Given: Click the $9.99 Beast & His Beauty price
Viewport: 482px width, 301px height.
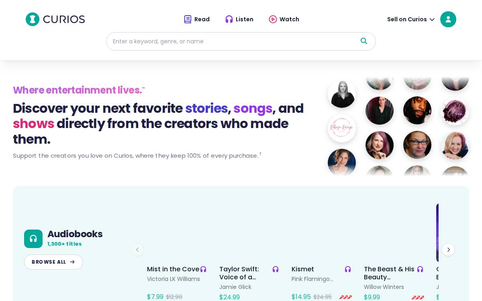Looking at the screenshot, I should pos(372,297).
